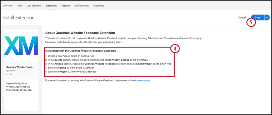Screen dimensions: 272x115
Task: Switch to the Publishing tab
Action: pyautogui.click(x=98, y=6)
